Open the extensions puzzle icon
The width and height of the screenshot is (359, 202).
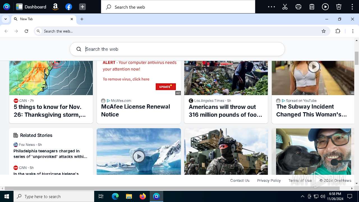point(338,31)
